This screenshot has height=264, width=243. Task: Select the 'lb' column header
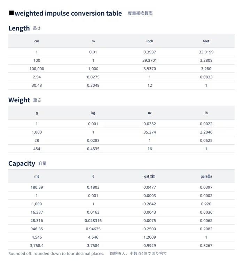pyautogui.click(x=206, y=113)
